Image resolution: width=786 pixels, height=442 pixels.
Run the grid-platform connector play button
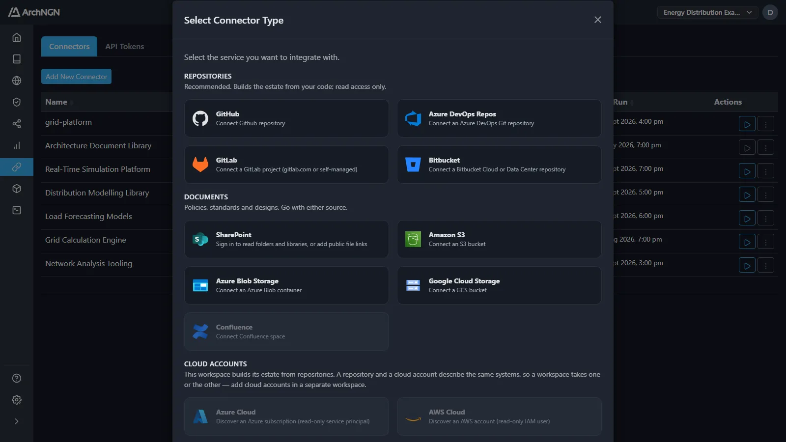pos(747,124)
